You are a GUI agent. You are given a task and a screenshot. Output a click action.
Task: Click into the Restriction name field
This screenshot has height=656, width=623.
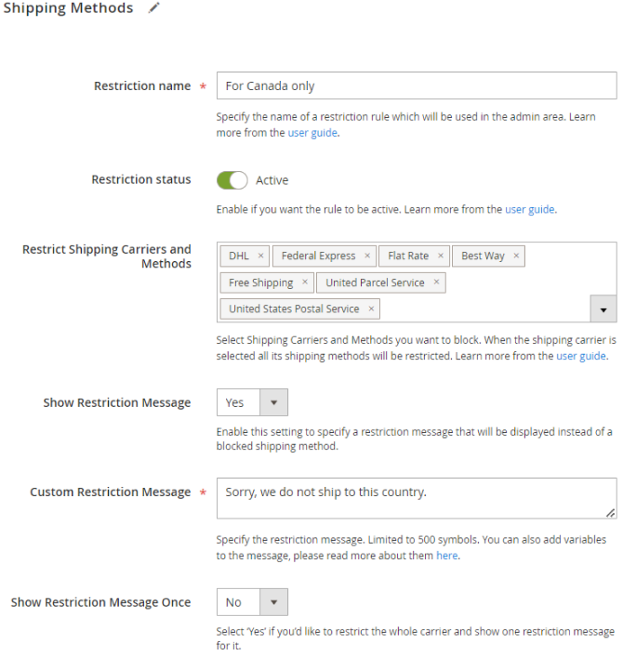(x=416, y=85)
